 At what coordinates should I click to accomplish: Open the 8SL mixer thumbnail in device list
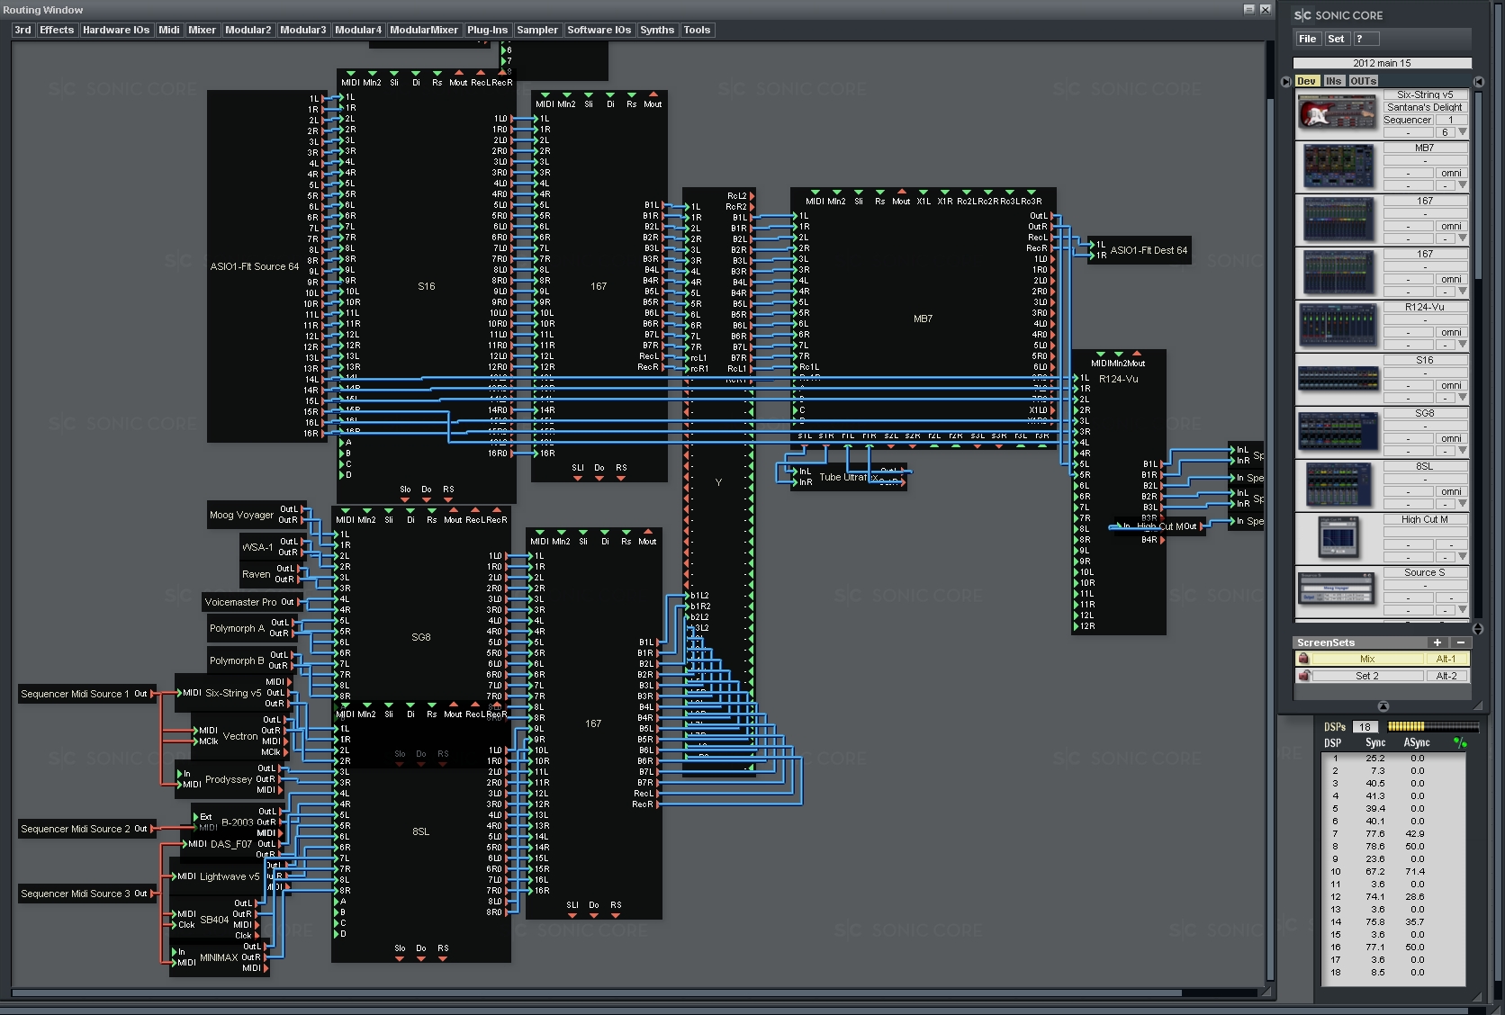click(1338, 485)
